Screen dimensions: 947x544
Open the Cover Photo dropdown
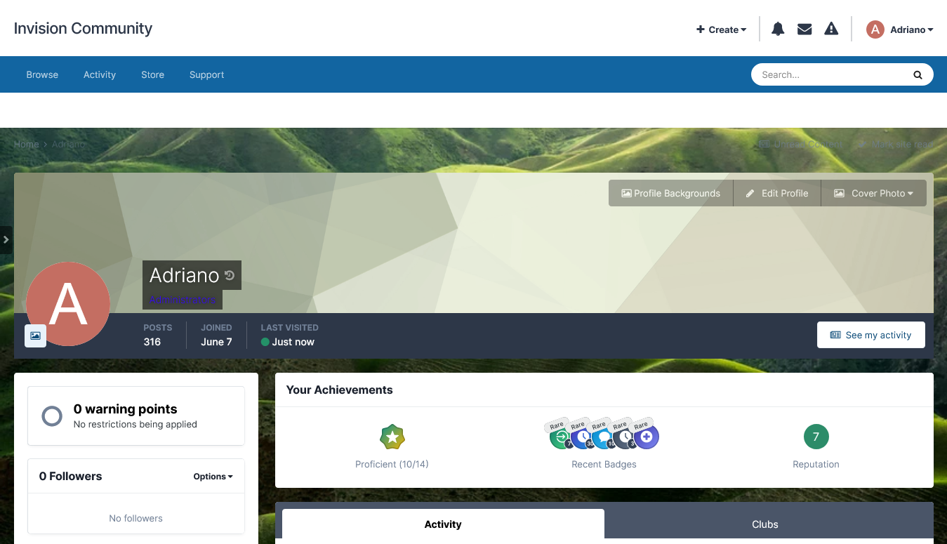coord(873,193)
